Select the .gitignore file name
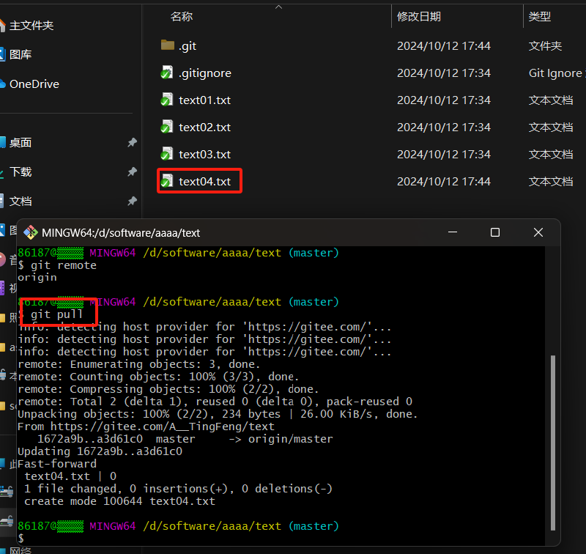The width and height of the screenshot is (586, 554). (x=205, y=73)
